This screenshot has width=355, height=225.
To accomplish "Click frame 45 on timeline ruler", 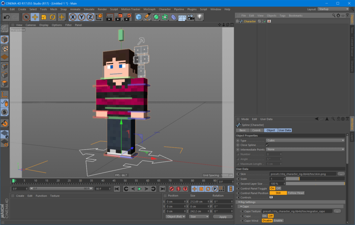I will pos(114,181).
